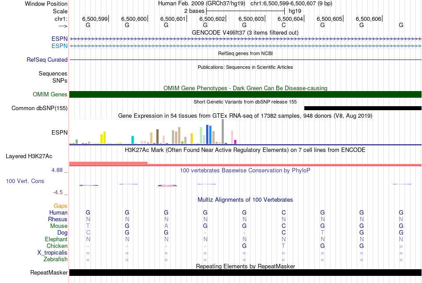Open the "H3K27Ac Mark" ENCODE track title
This screenshot has height=283, width=422.
(245, 150)
